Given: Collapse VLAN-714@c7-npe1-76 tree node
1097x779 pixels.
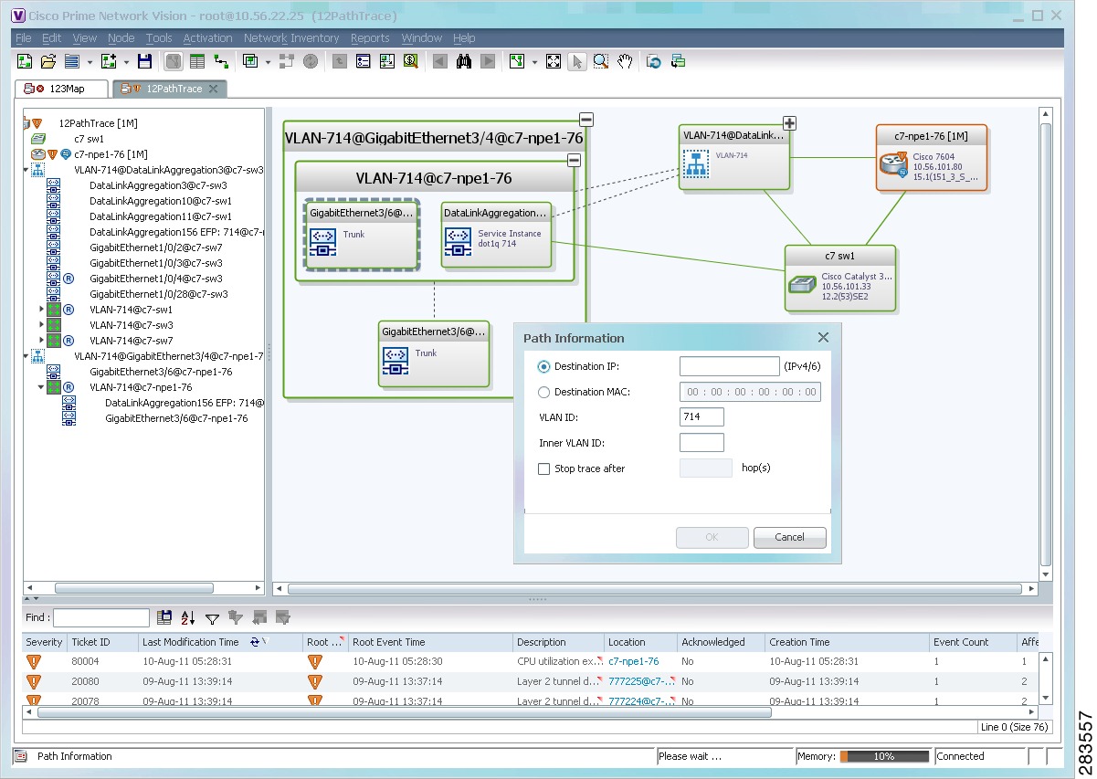Looking at the screenshot, I should pos(41,387).
